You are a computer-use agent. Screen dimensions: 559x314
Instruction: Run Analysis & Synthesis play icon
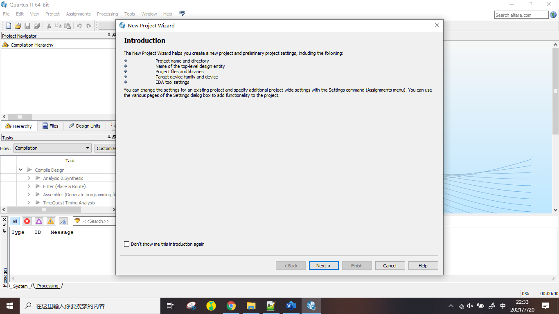(x=38, y=178)
